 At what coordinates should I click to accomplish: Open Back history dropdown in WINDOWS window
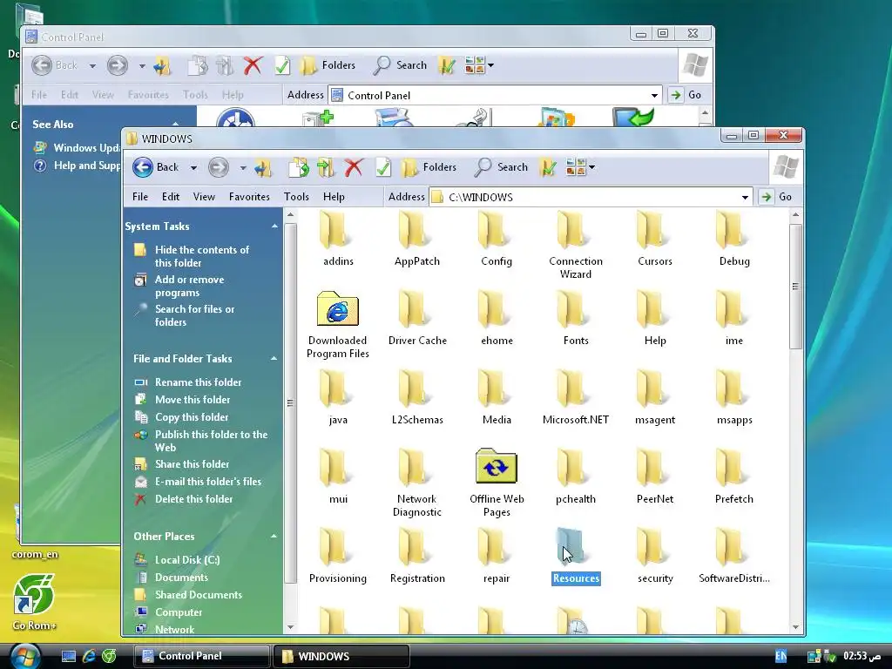193,168
